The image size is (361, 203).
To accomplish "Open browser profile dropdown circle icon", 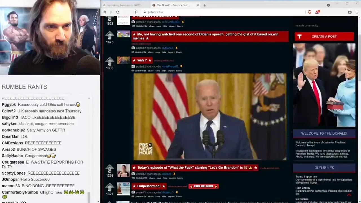I will [x=328, y=5].
